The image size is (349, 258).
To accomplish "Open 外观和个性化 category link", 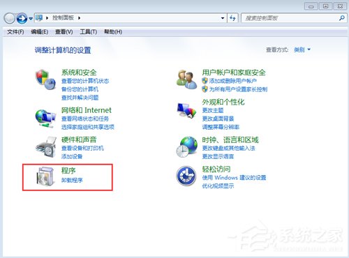I will click(223, 102).
